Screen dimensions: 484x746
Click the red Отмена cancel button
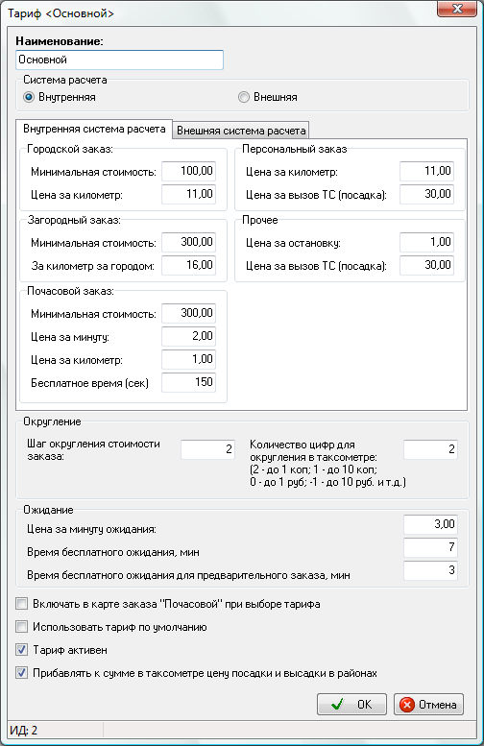pyautogui.click(x=429, y=704)
